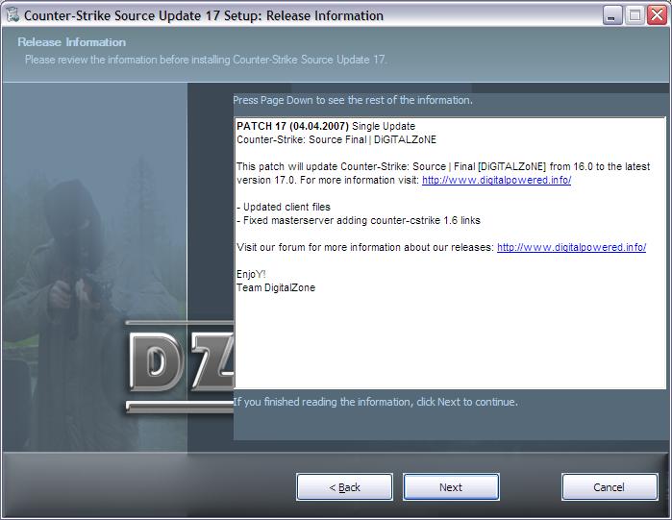Click the 'Release Information' header title
672x520 pixels.
[x=71, y=42]
